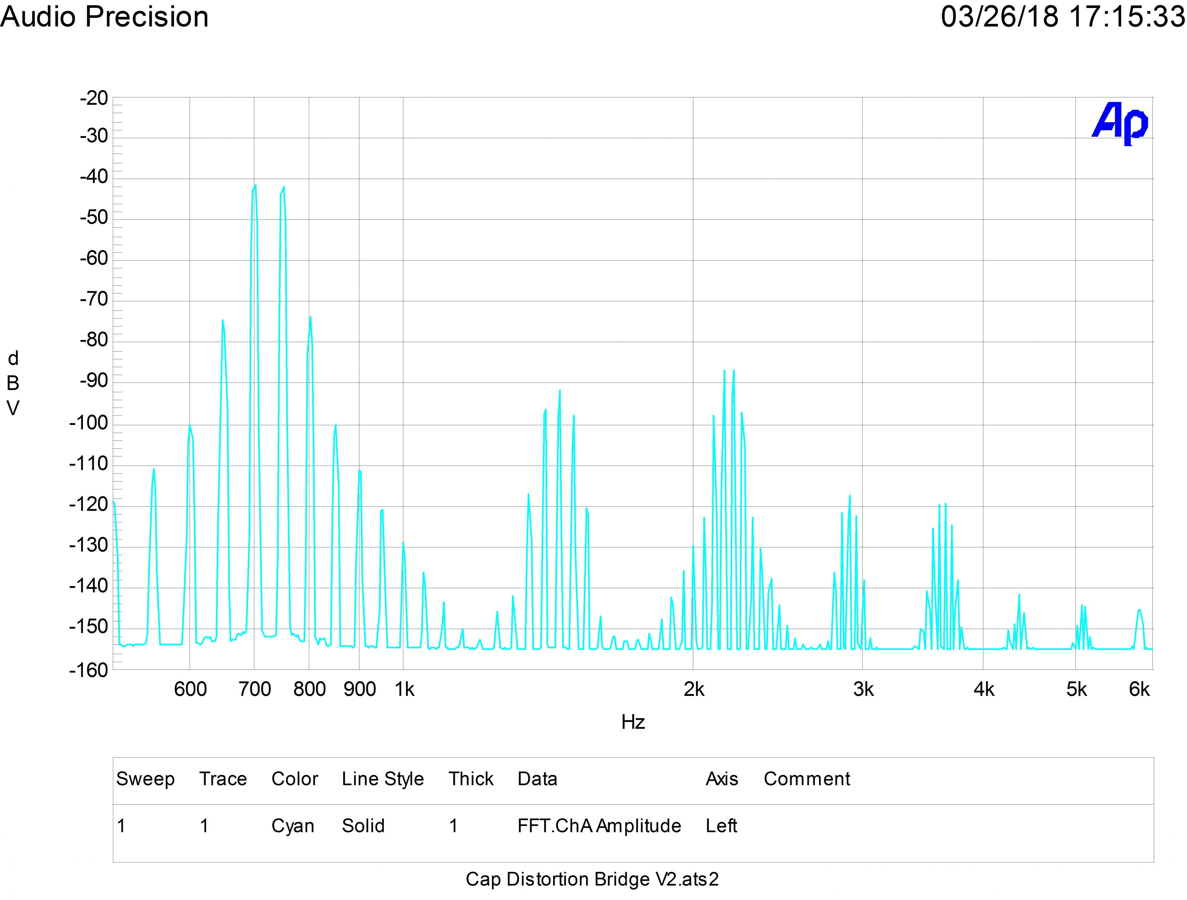The width and height of the screenshot is (1187, 900).
Task: Click the 900 frequency axis label
Action: pyautogui.click(x=360, y=689)
